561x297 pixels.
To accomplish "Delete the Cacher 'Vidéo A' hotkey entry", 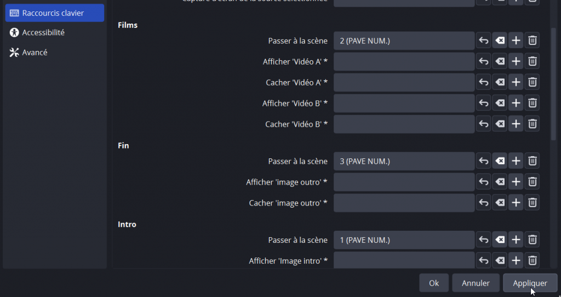I will pyautogui.click(x=532, y=82).
